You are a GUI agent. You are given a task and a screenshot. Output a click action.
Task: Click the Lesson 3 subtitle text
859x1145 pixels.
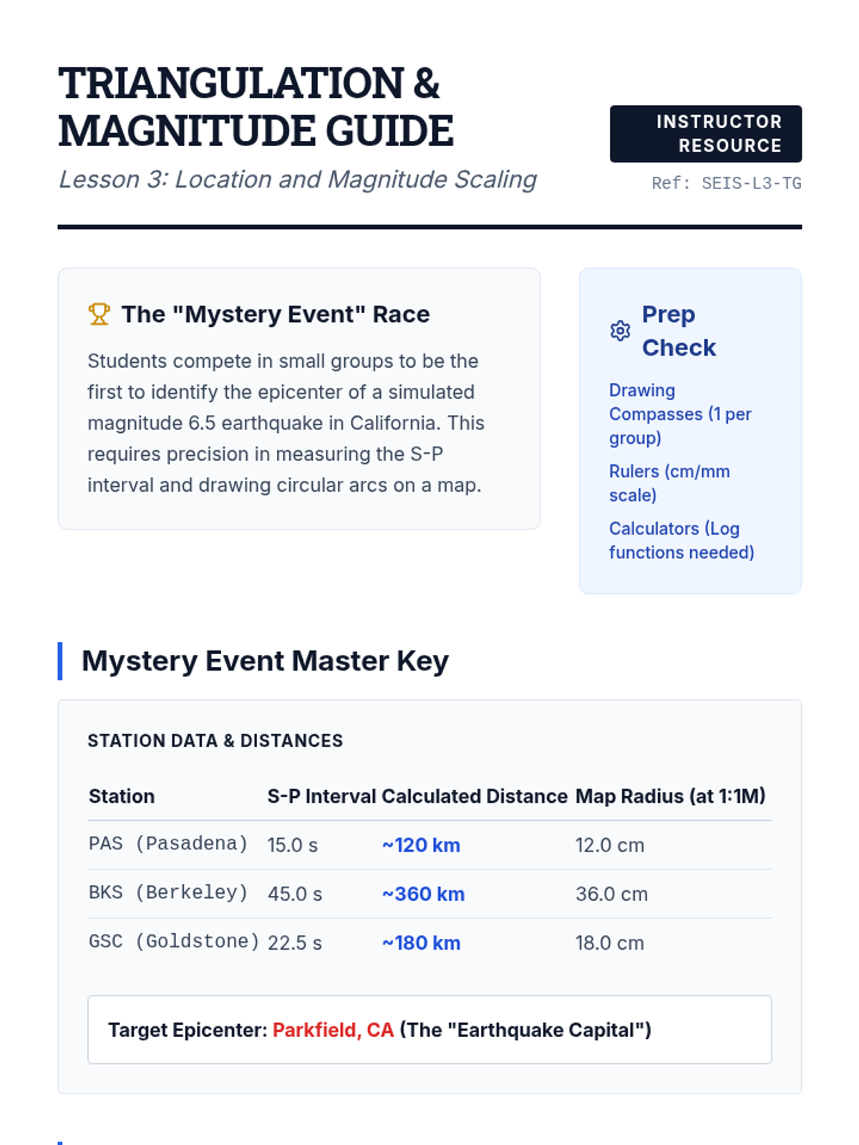(297, 180)
